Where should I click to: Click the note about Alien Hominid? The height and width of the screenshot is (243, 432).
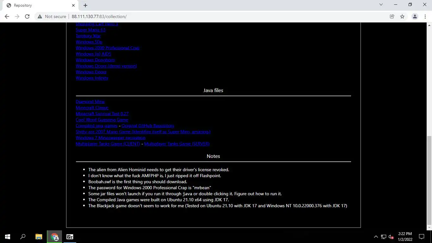159,170
